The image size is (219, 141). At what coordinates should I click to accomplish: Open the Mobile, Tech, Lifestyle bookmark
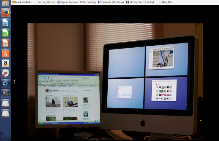pos(142,2)
